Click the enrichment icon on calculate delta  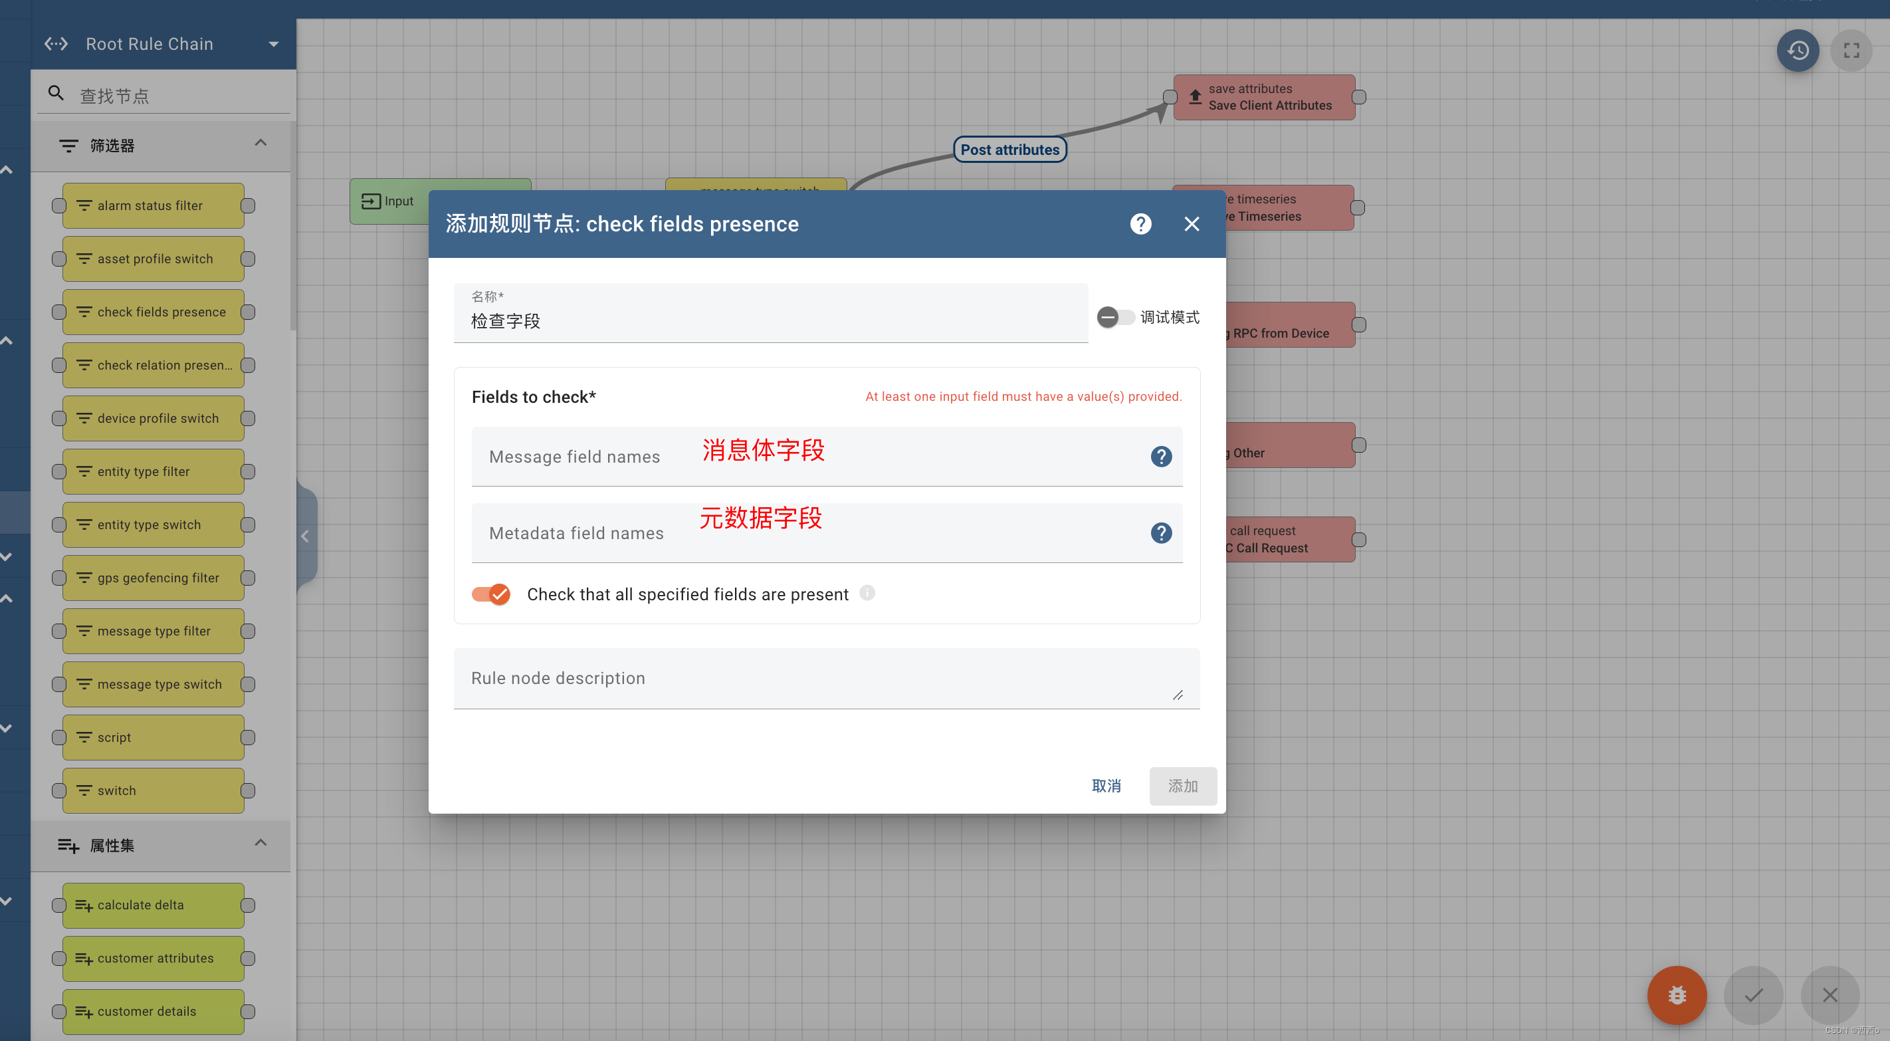click(x=84, y=906)
